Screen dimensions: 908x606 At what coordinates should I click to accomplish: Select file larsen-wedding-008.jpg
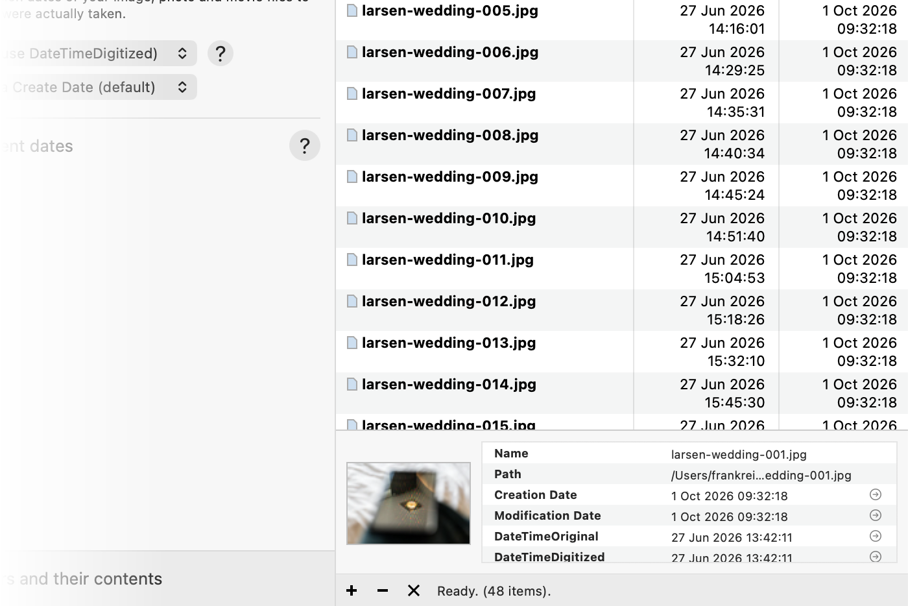point(450,135)
